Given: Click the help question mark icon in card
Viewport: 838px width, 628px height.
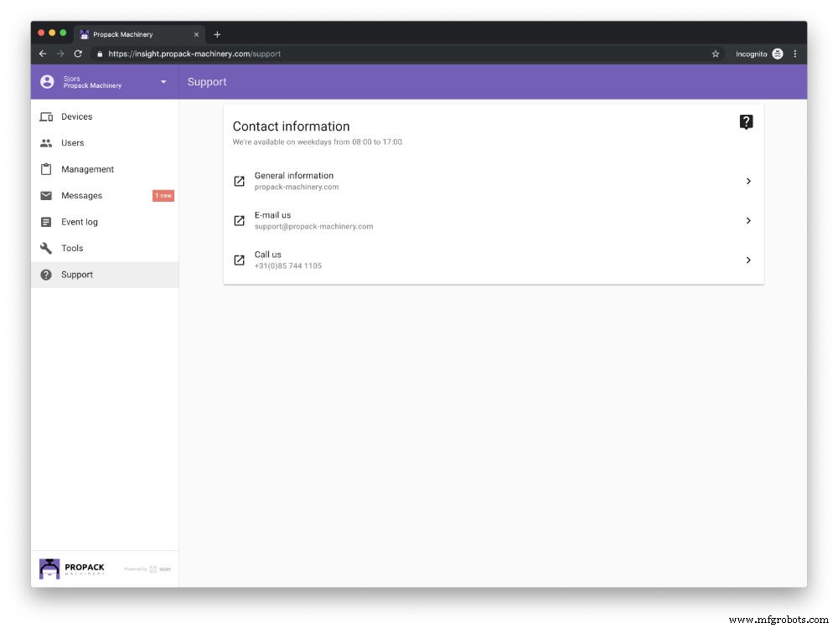Looking at the screenshot, I should [x=746, y=122].
